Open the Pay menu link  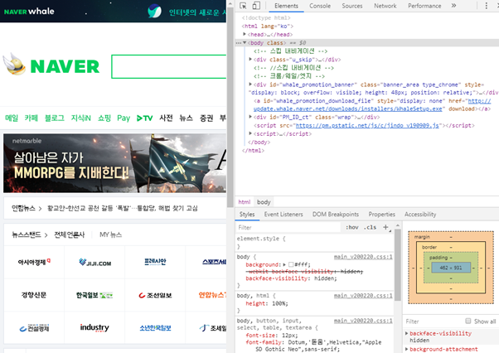[124, 118]
